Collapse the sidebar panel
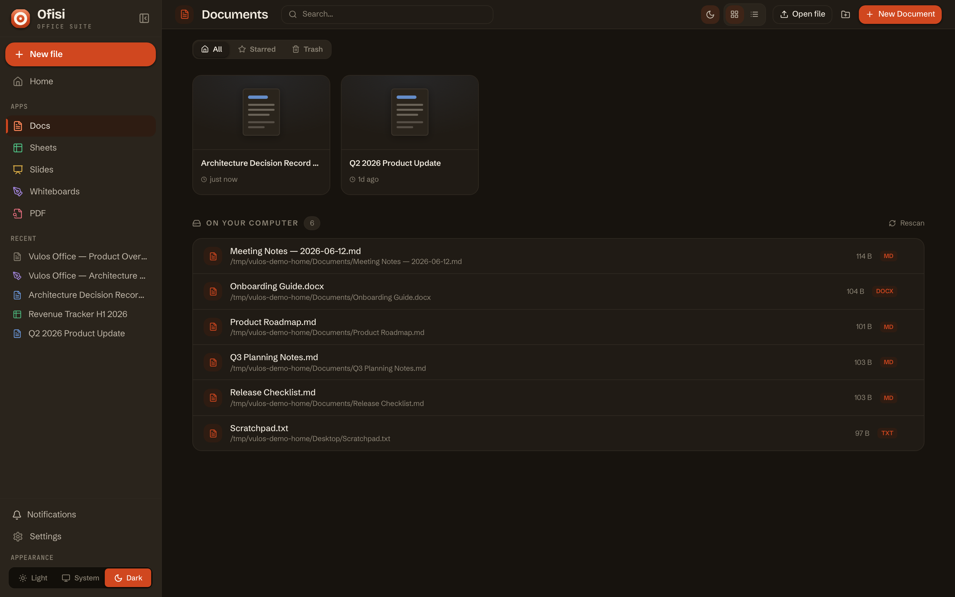The width and height of the screenshot is (955, 597). click(144, 18)
